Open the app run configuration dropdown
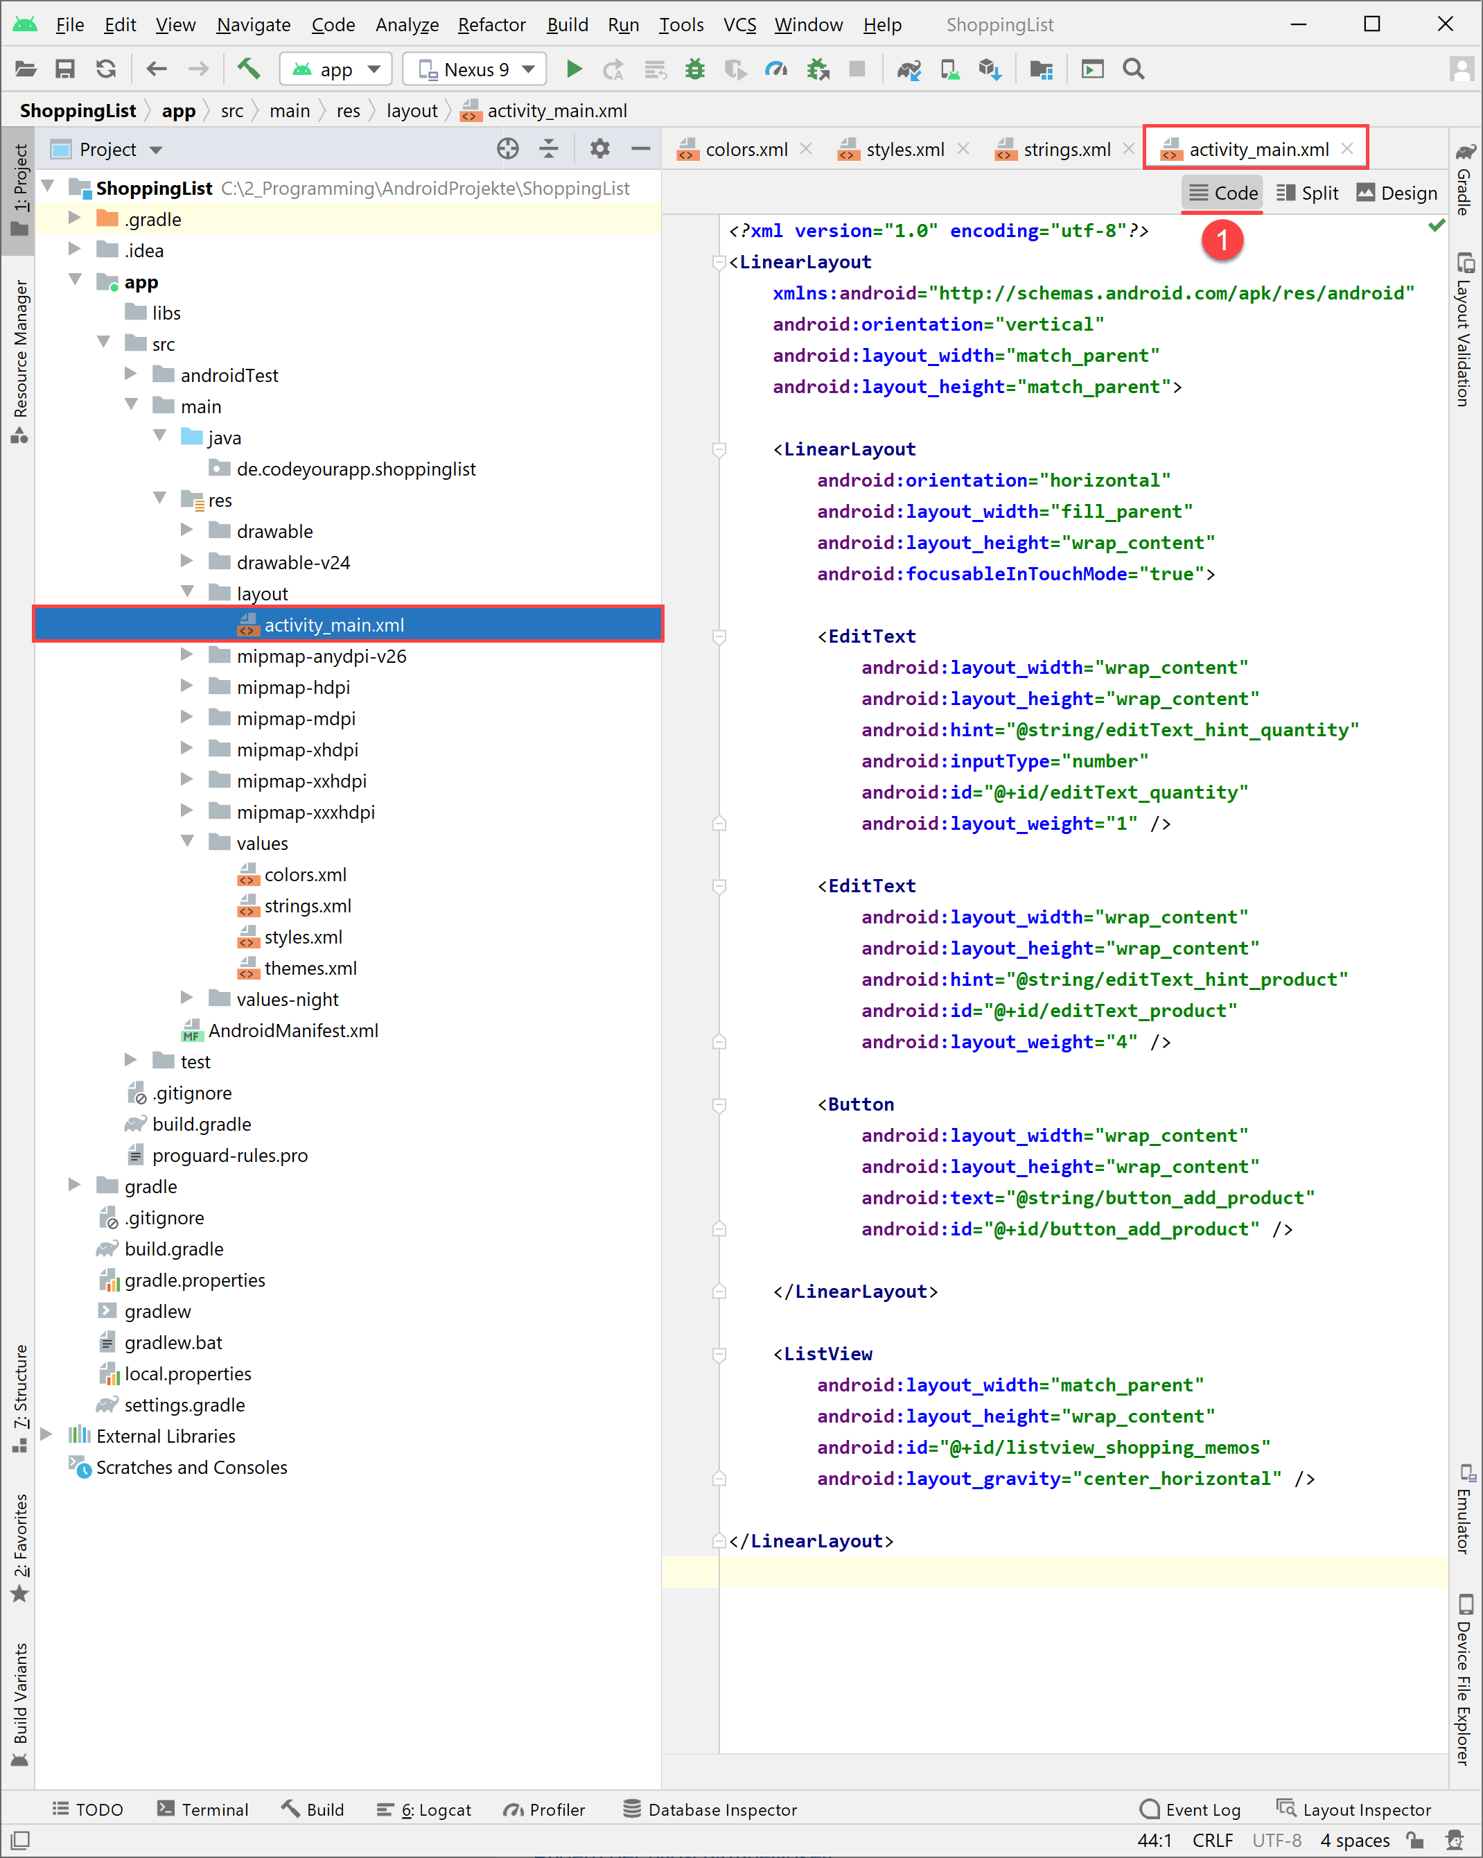1483x1858 pixels. click(336, 69)
